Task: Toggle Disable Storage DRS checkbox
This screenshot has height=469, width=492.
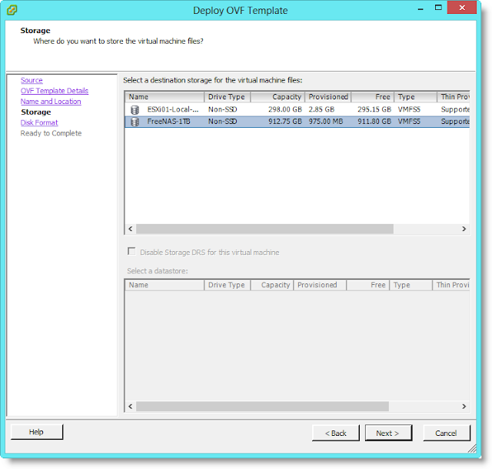Action: (x=131, y=252)
